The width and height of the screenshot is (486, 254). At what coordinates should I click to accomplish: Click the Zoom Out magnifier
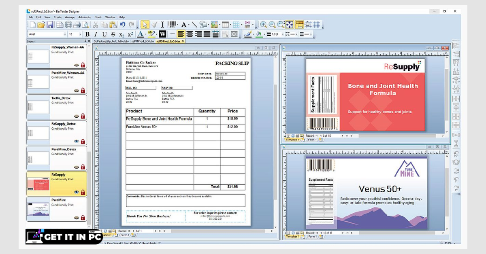coord(272,25)
